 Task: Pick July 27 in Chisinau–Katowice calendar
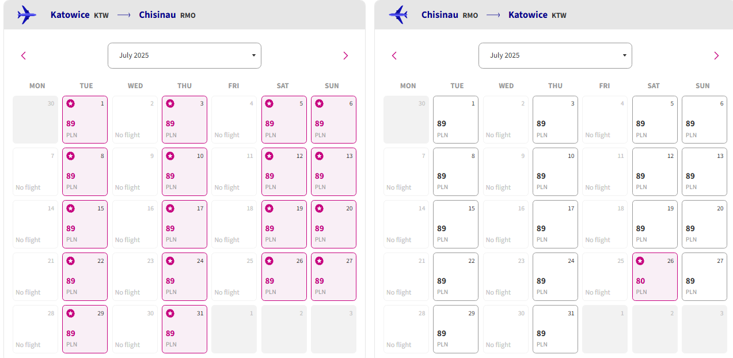pyautogui.click(x=704, y=277)
